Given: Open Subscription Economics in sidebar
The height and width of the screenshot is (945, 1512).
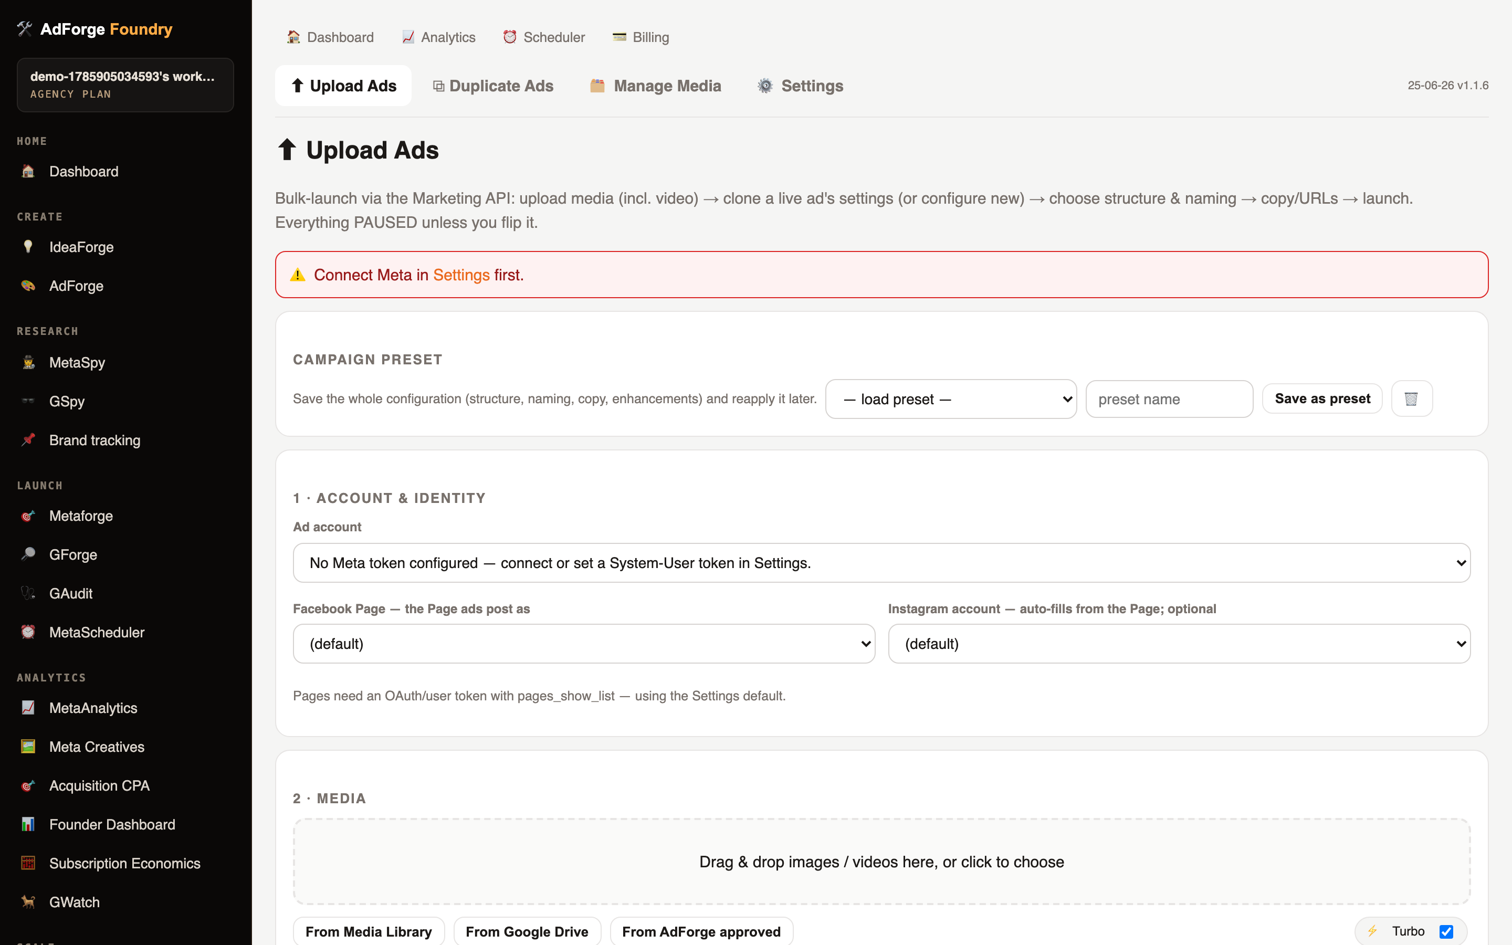Looking at the screenshot, I should (125, 863).
